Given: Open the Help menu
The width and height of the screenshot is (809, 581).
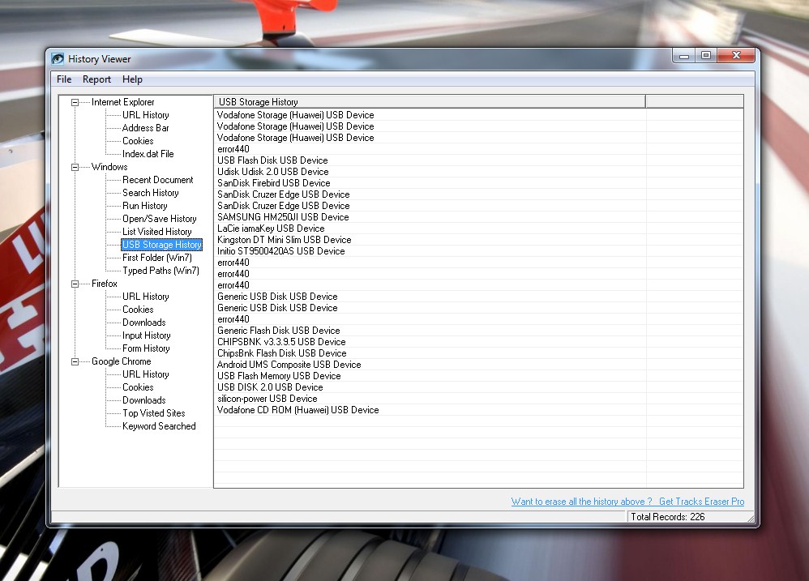Looking at the screenshot, I should click(132, 79).
